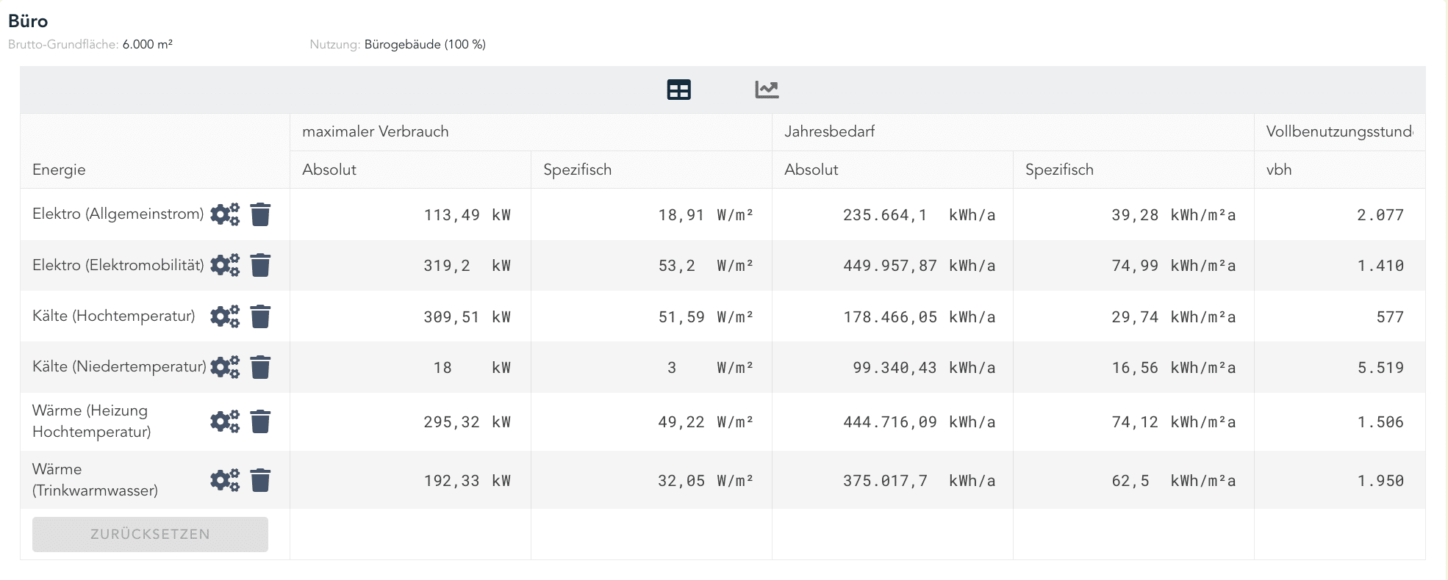Delete the Wärme (Trinkwarmwasser) row

point(260,480)
